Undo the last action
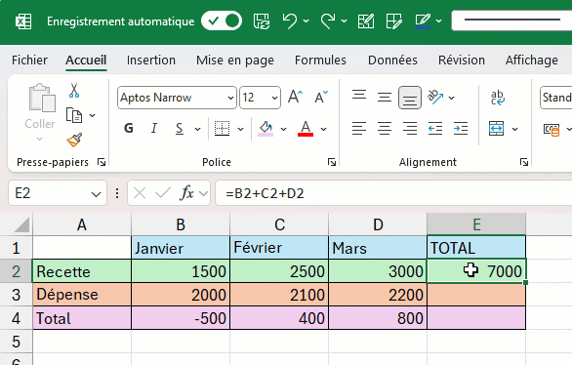The width and height of the screenshot is (572, 365). [x=290, y=21]
